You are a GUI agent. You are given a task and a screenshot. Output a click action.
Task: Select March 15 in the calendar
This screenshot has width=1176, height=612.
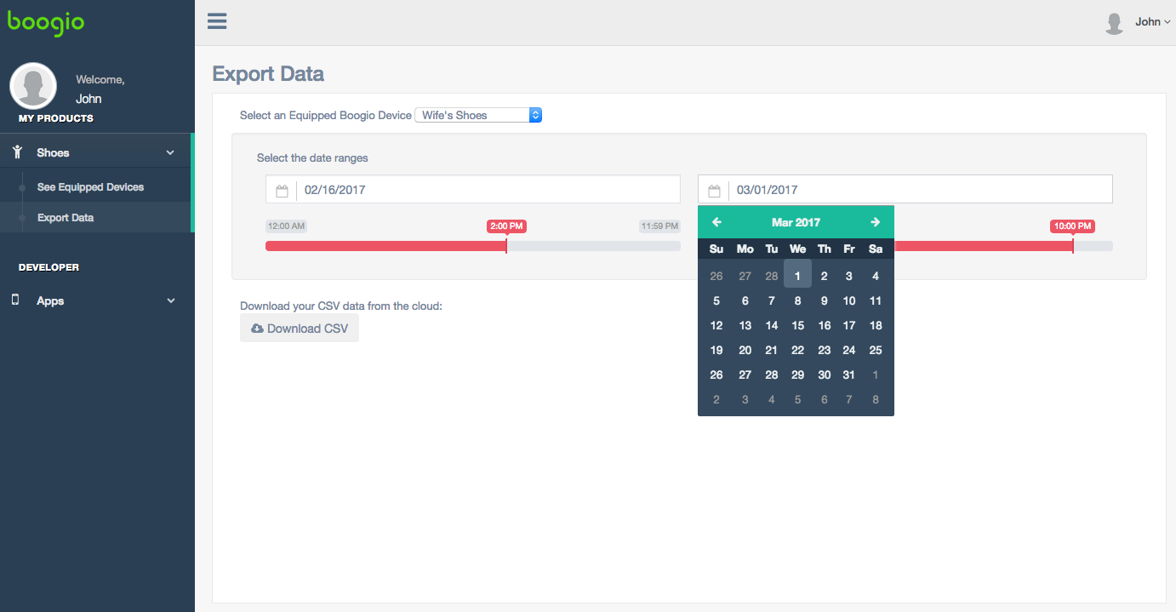[x=797, y=325]
